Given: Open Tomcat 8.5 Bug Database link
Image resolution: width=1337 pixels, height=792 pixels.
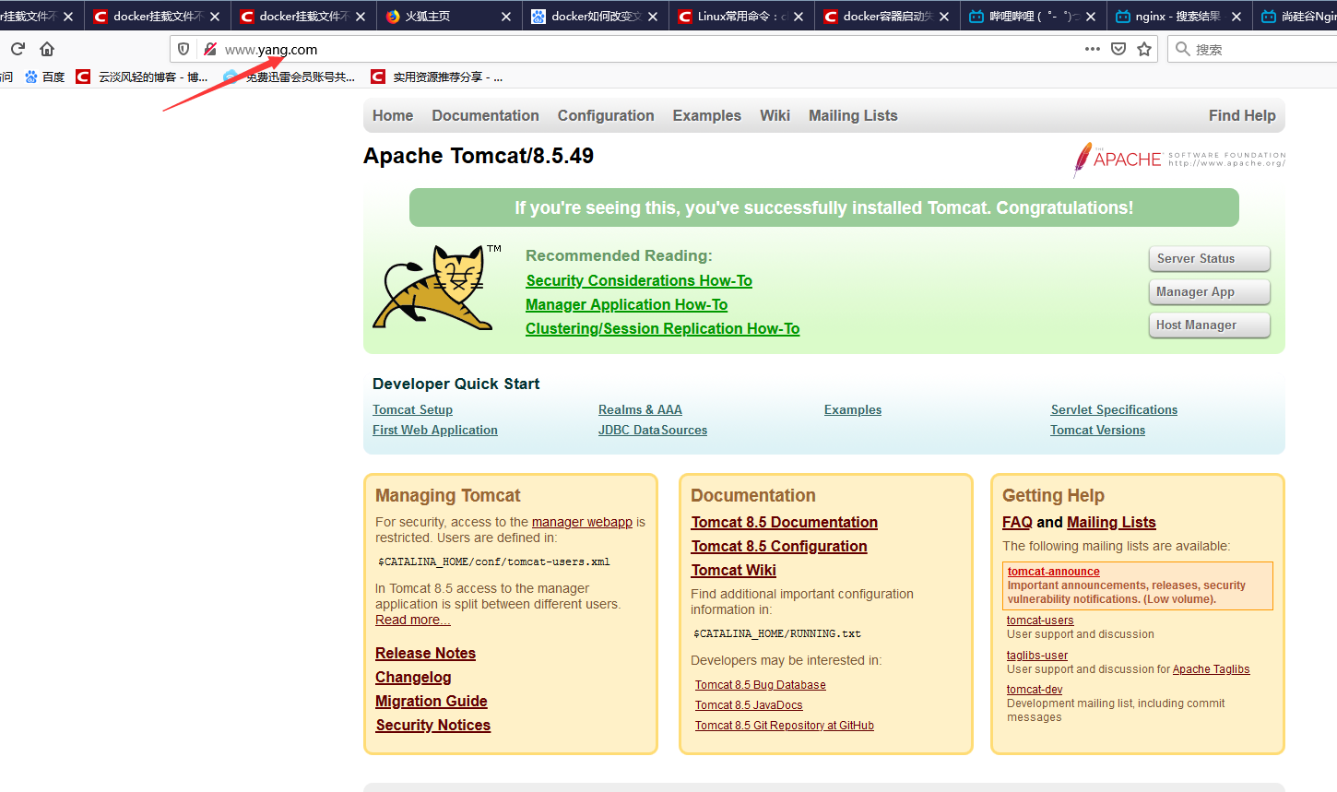Looking at the screenshot, I should click(761, 685).
